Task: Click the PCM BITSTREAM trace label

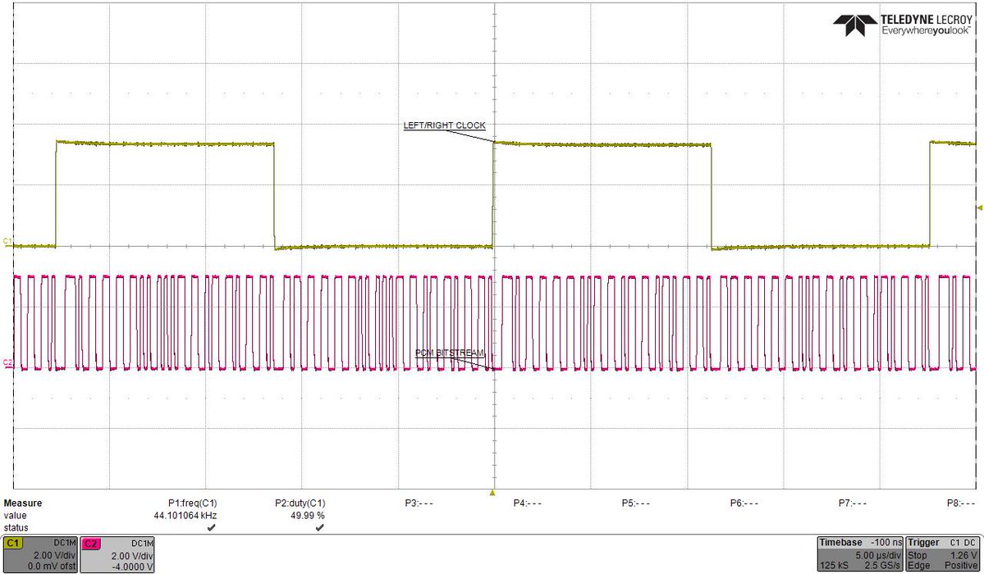Action: pos(450,353)
